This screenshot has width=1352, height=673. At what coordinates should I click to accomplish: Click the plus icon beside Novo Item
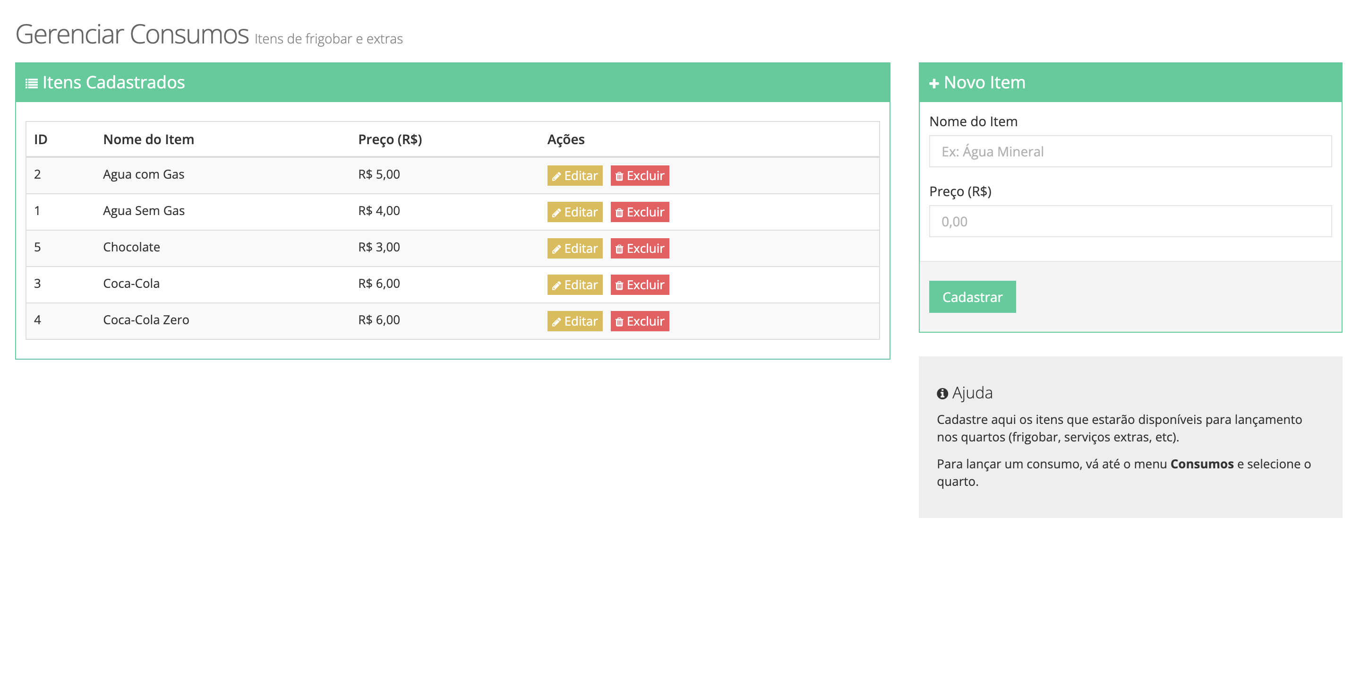click(934, 83)
